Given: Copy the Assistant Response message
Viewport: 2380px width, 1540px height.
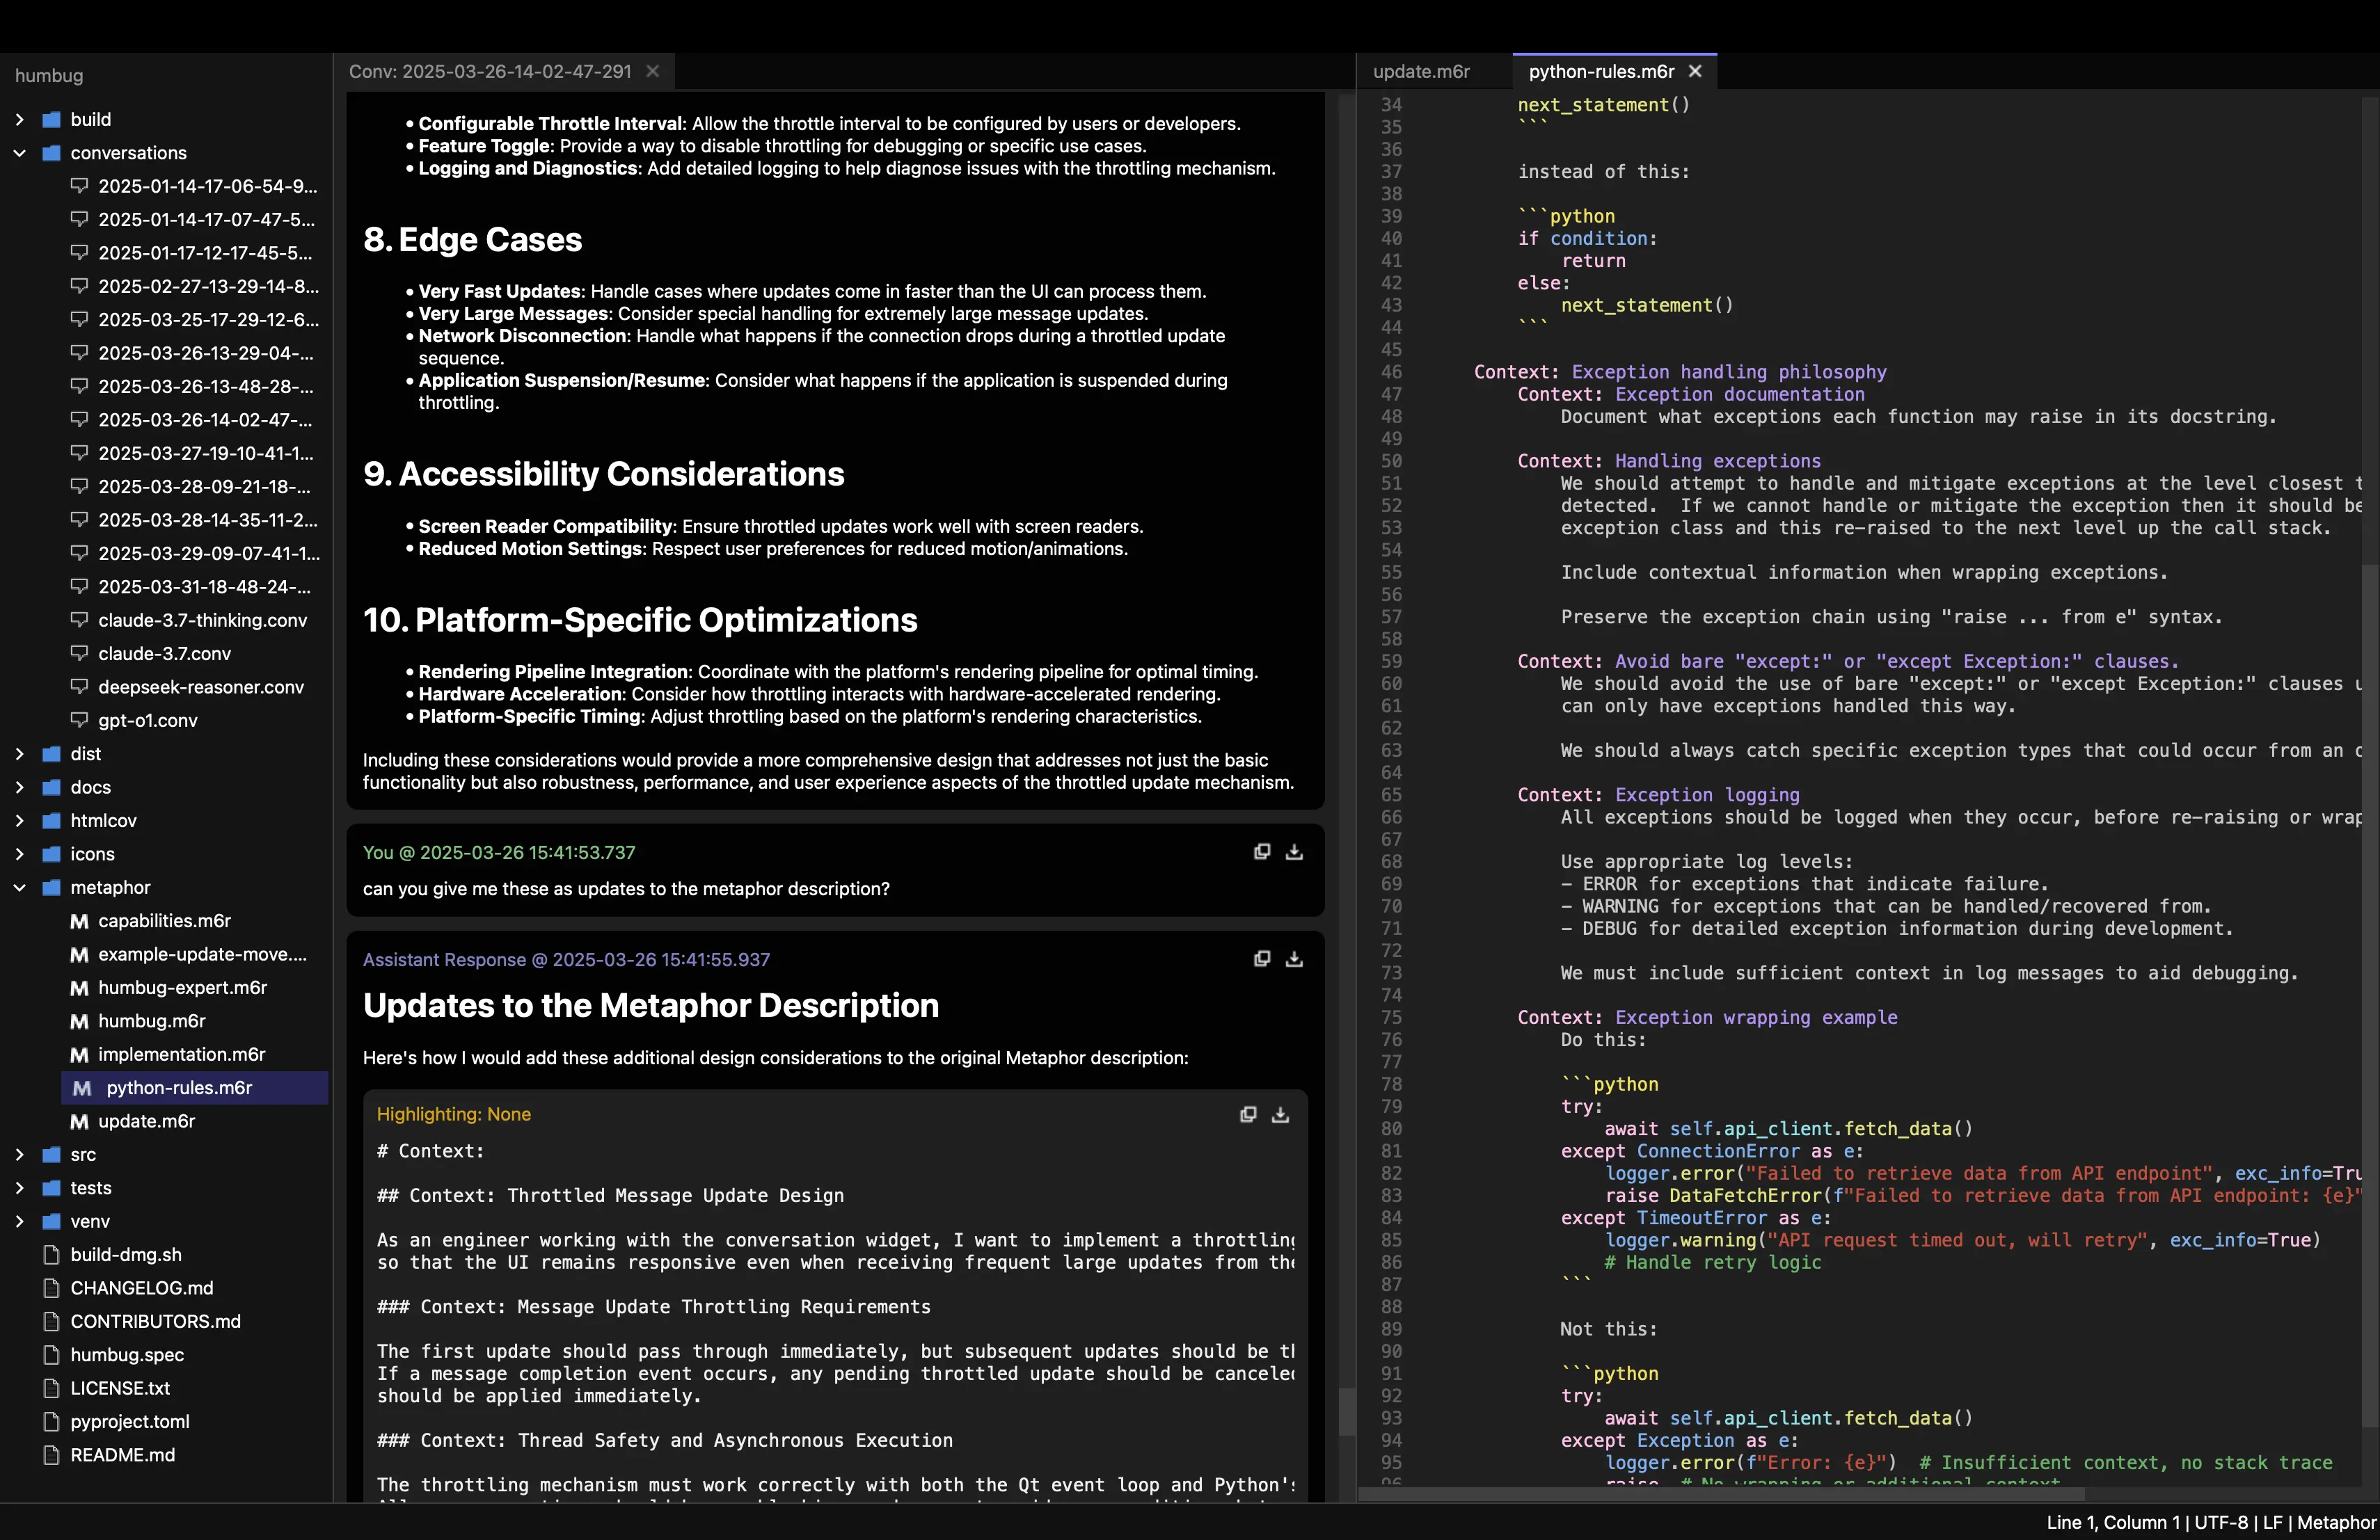Looking at the screenshot, I should click(1262, 959).
